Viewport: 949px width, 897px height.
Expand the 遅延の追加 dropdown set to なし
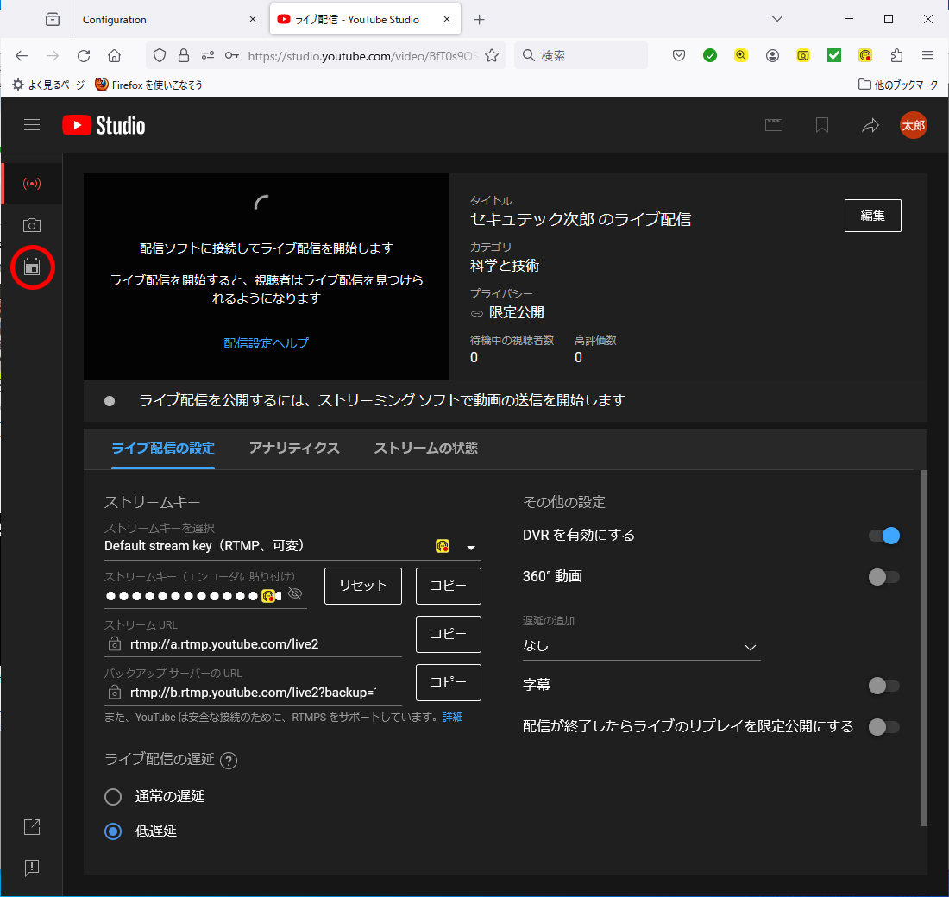click(642, 646)
